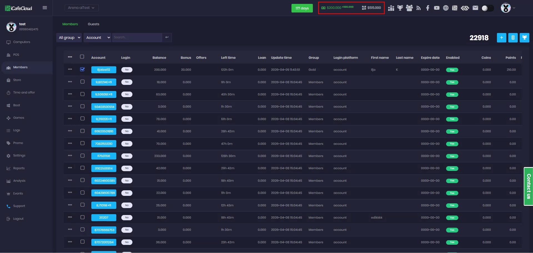
Task: Open the table header three-dots menu
Action: coord(70,57)
